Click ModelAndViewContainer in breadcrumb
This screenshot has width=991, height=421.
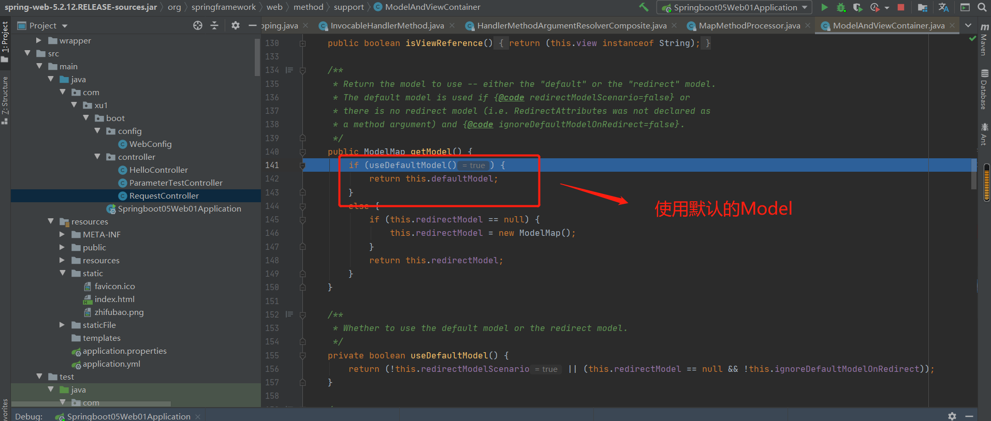[x=432, y=7]
